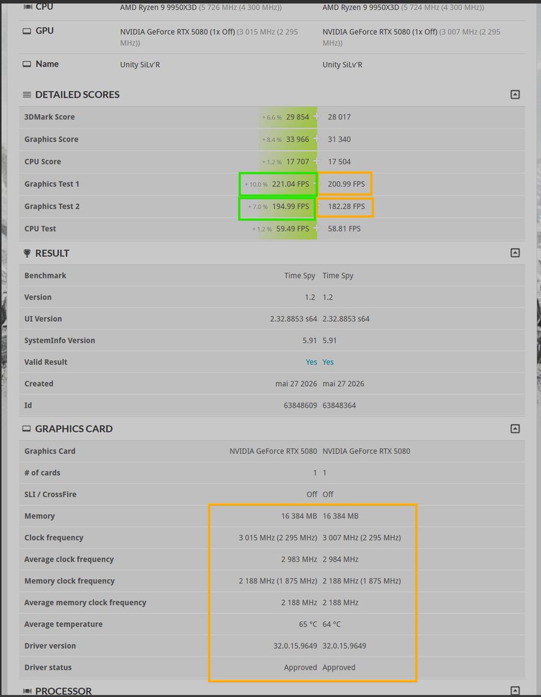The height and width of the screenshot is (697, 541).
Task: Click the 'UI Version' row label
Action: [x=43, y=319]
